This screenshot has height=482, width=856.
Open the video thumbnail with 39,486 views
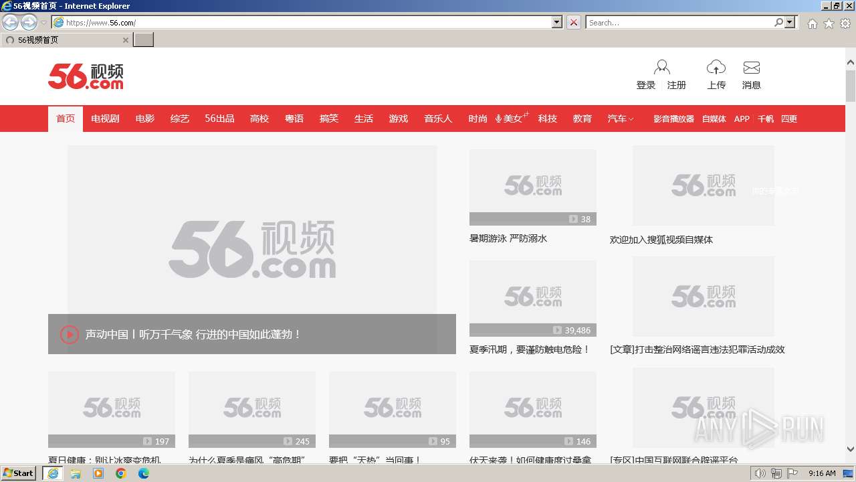click(x=533, y=298)
